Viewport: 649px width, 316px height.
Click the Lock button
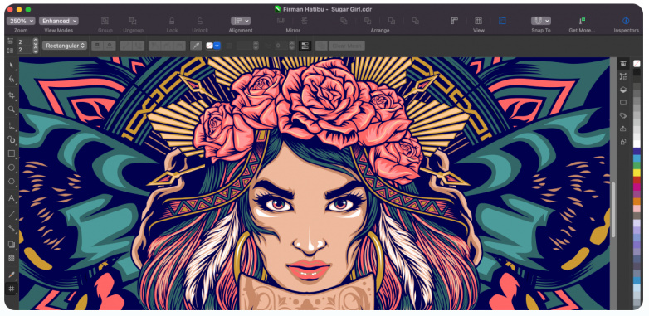tap(172, 24)
